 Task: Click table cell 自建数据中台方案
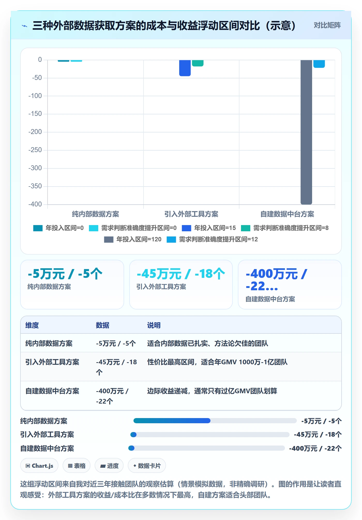[x=52, y=391]
